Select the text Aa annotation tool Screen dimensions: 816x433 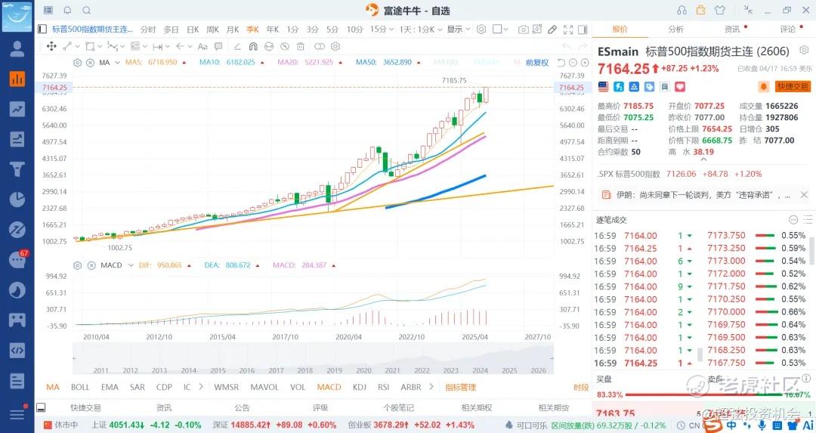coord(203,46)
